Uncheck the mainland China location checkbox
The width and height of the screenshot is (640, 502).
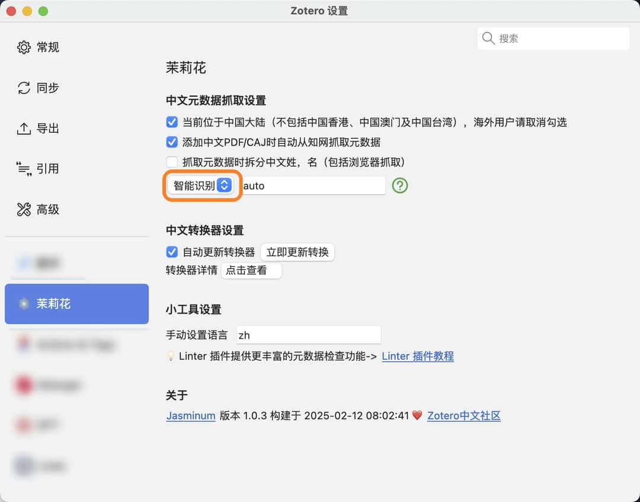pyautogui.click(x=172, y=123)
